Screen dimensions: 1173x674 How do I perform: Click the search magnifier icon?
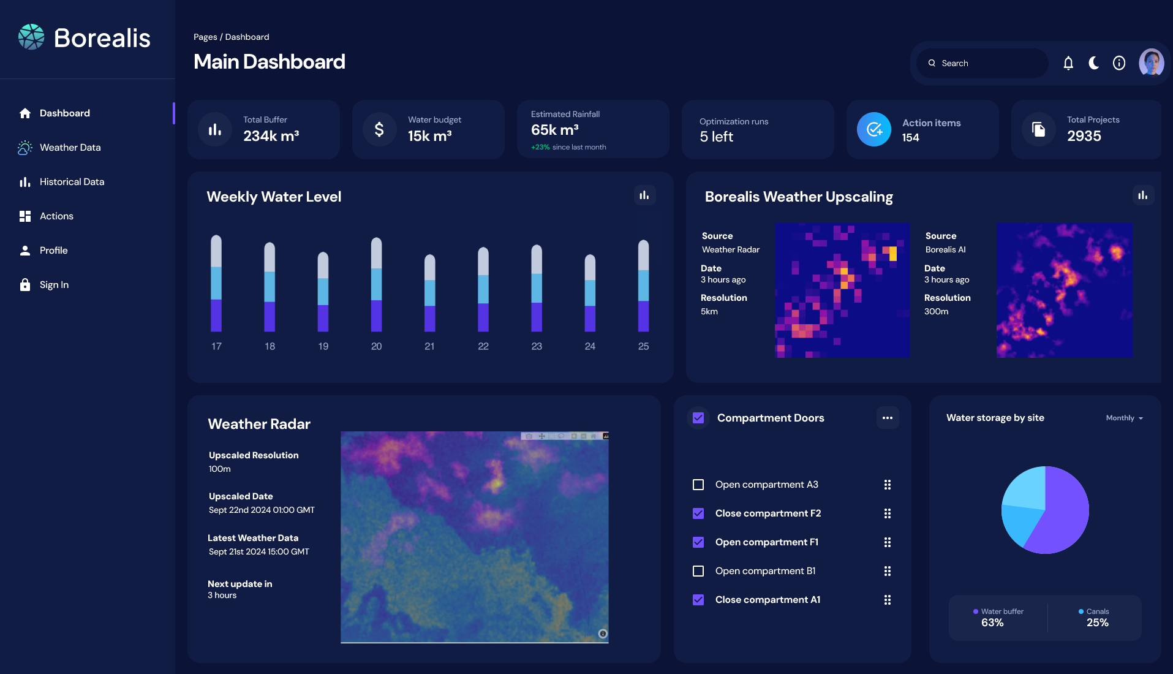(932, 63)
